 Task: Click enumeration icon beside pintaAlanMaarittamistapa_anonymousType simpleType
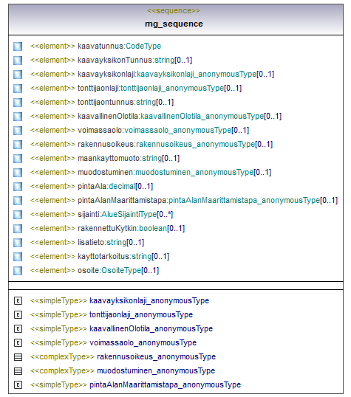point(18,385)
